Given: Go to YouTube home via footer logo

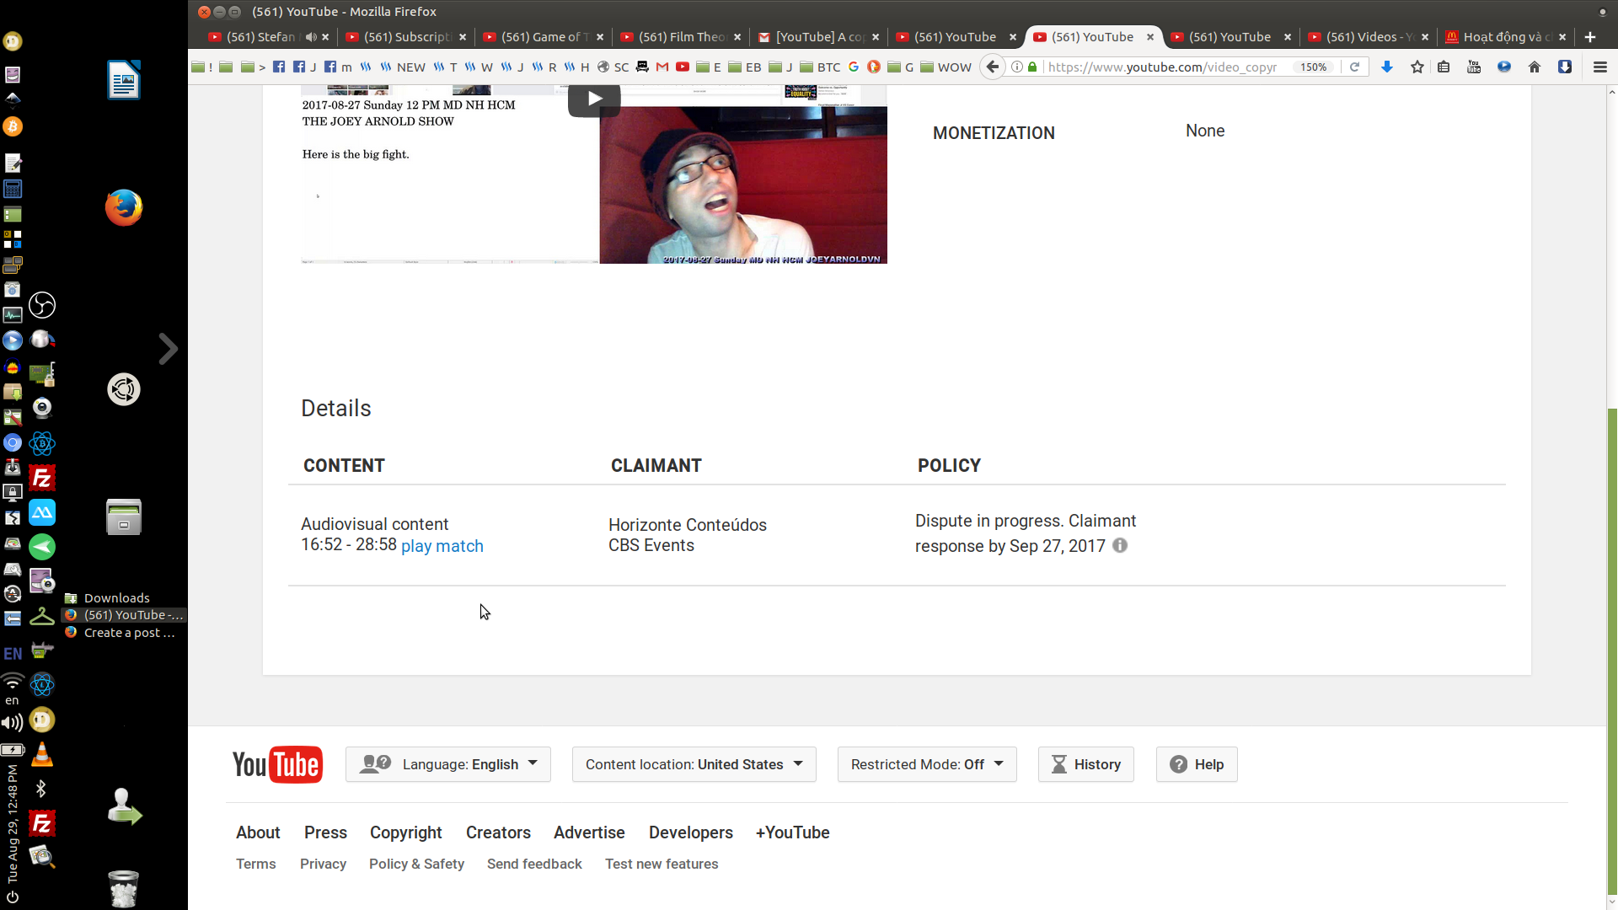Looking at the screenshot, I should 277,764.
